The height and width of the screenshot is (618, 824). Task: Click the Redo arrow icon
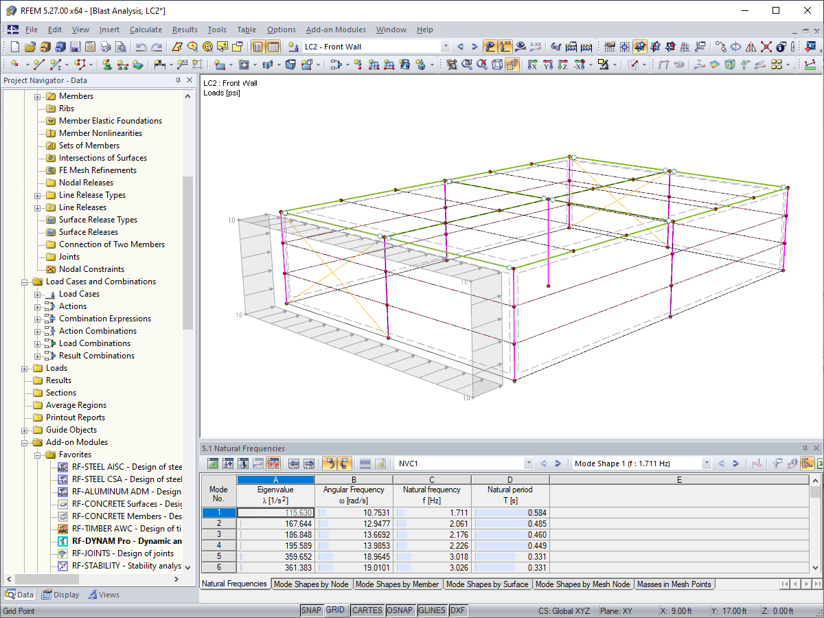(157, 47)
